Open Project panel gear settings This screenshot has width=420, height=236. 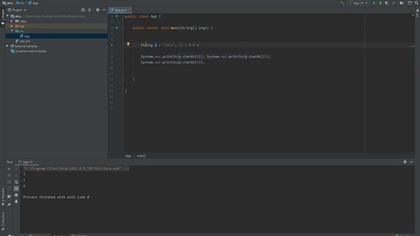click(98, 10)
